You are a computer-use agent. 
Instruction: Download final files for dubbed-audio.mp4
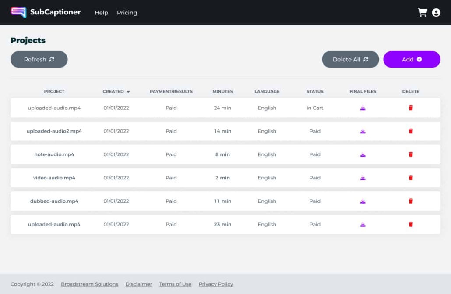(x=363, y=201)
